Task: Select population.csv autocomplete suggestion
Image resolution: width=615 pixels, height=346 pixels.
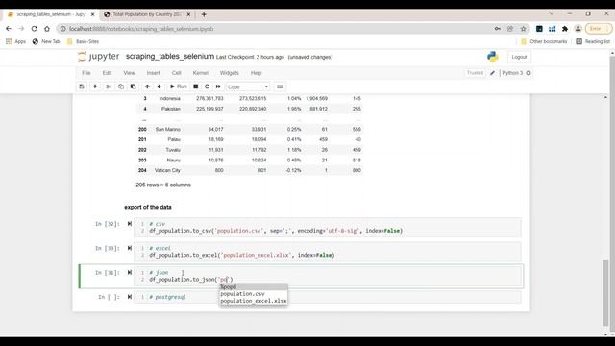Action: click(254, 294)
